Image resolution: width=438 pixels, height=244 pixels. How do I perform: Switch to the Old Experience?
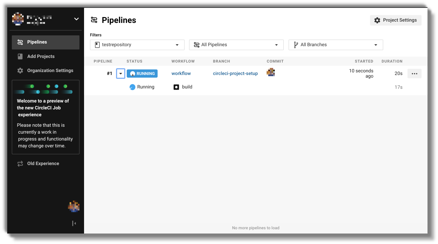pos(42,163)
